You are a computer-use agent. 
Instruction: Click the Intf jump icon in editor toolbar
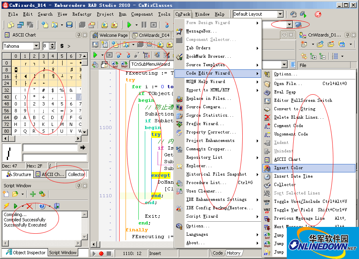pos(115,65)
